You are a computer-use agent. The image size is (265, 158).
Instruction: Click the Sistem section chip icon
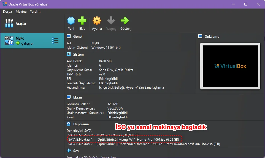[69, 54]
